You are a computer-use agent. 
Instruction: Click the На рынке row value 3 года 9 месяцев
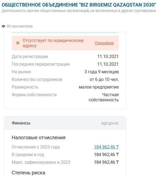point(102,72)
